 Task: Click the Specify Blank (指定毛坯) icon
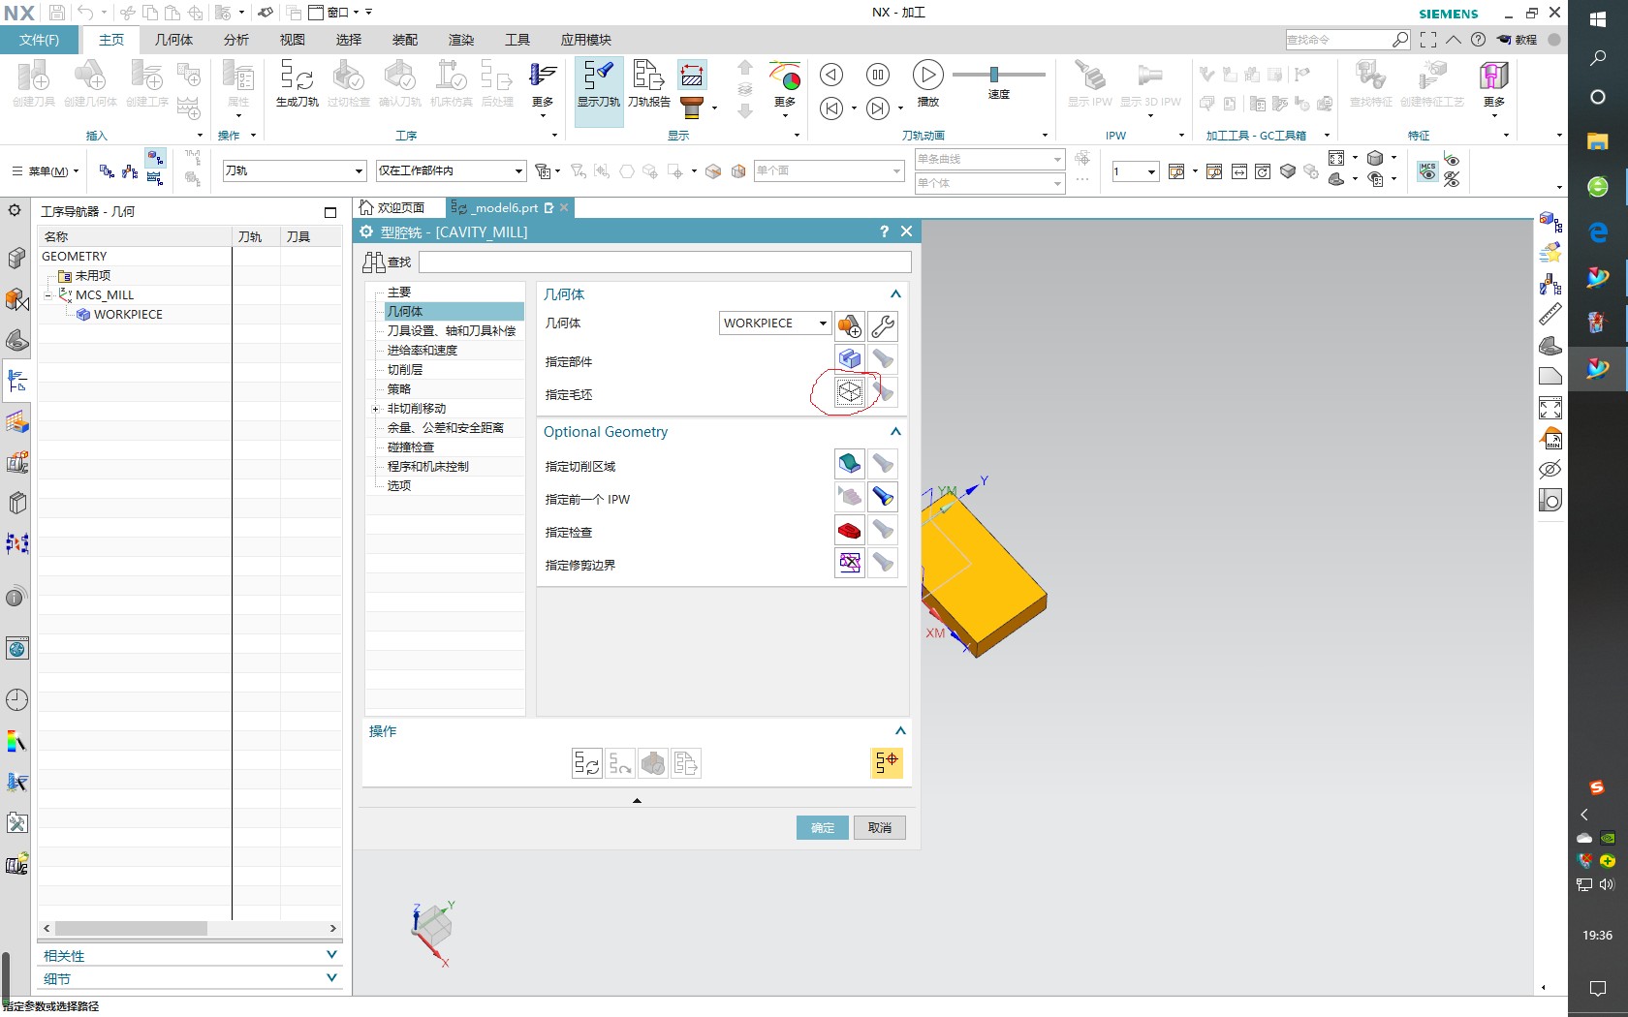point(849,392)
